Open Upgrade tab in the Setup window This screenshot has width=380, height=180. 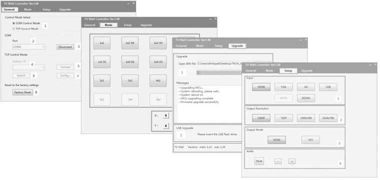(307, 70)
